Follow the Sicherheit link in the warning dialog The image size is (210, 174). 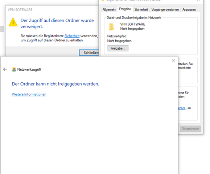(72, 36)
